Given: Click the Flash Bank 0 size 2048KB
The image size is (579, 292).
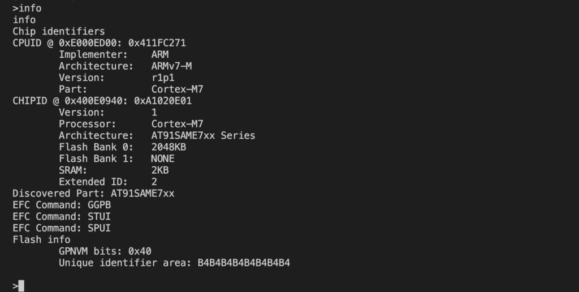Looking at the screenshot, I should (168, 147).
